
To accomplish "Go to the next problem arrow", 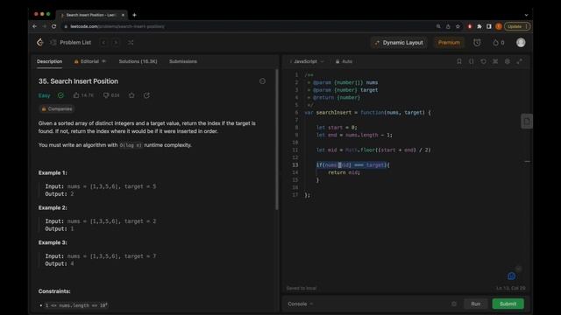I will (116, 43).
